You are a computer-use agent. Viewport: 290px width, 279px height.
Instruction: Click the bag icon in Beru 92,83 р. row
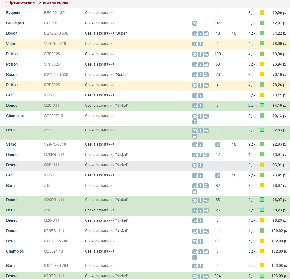(194, 136)
